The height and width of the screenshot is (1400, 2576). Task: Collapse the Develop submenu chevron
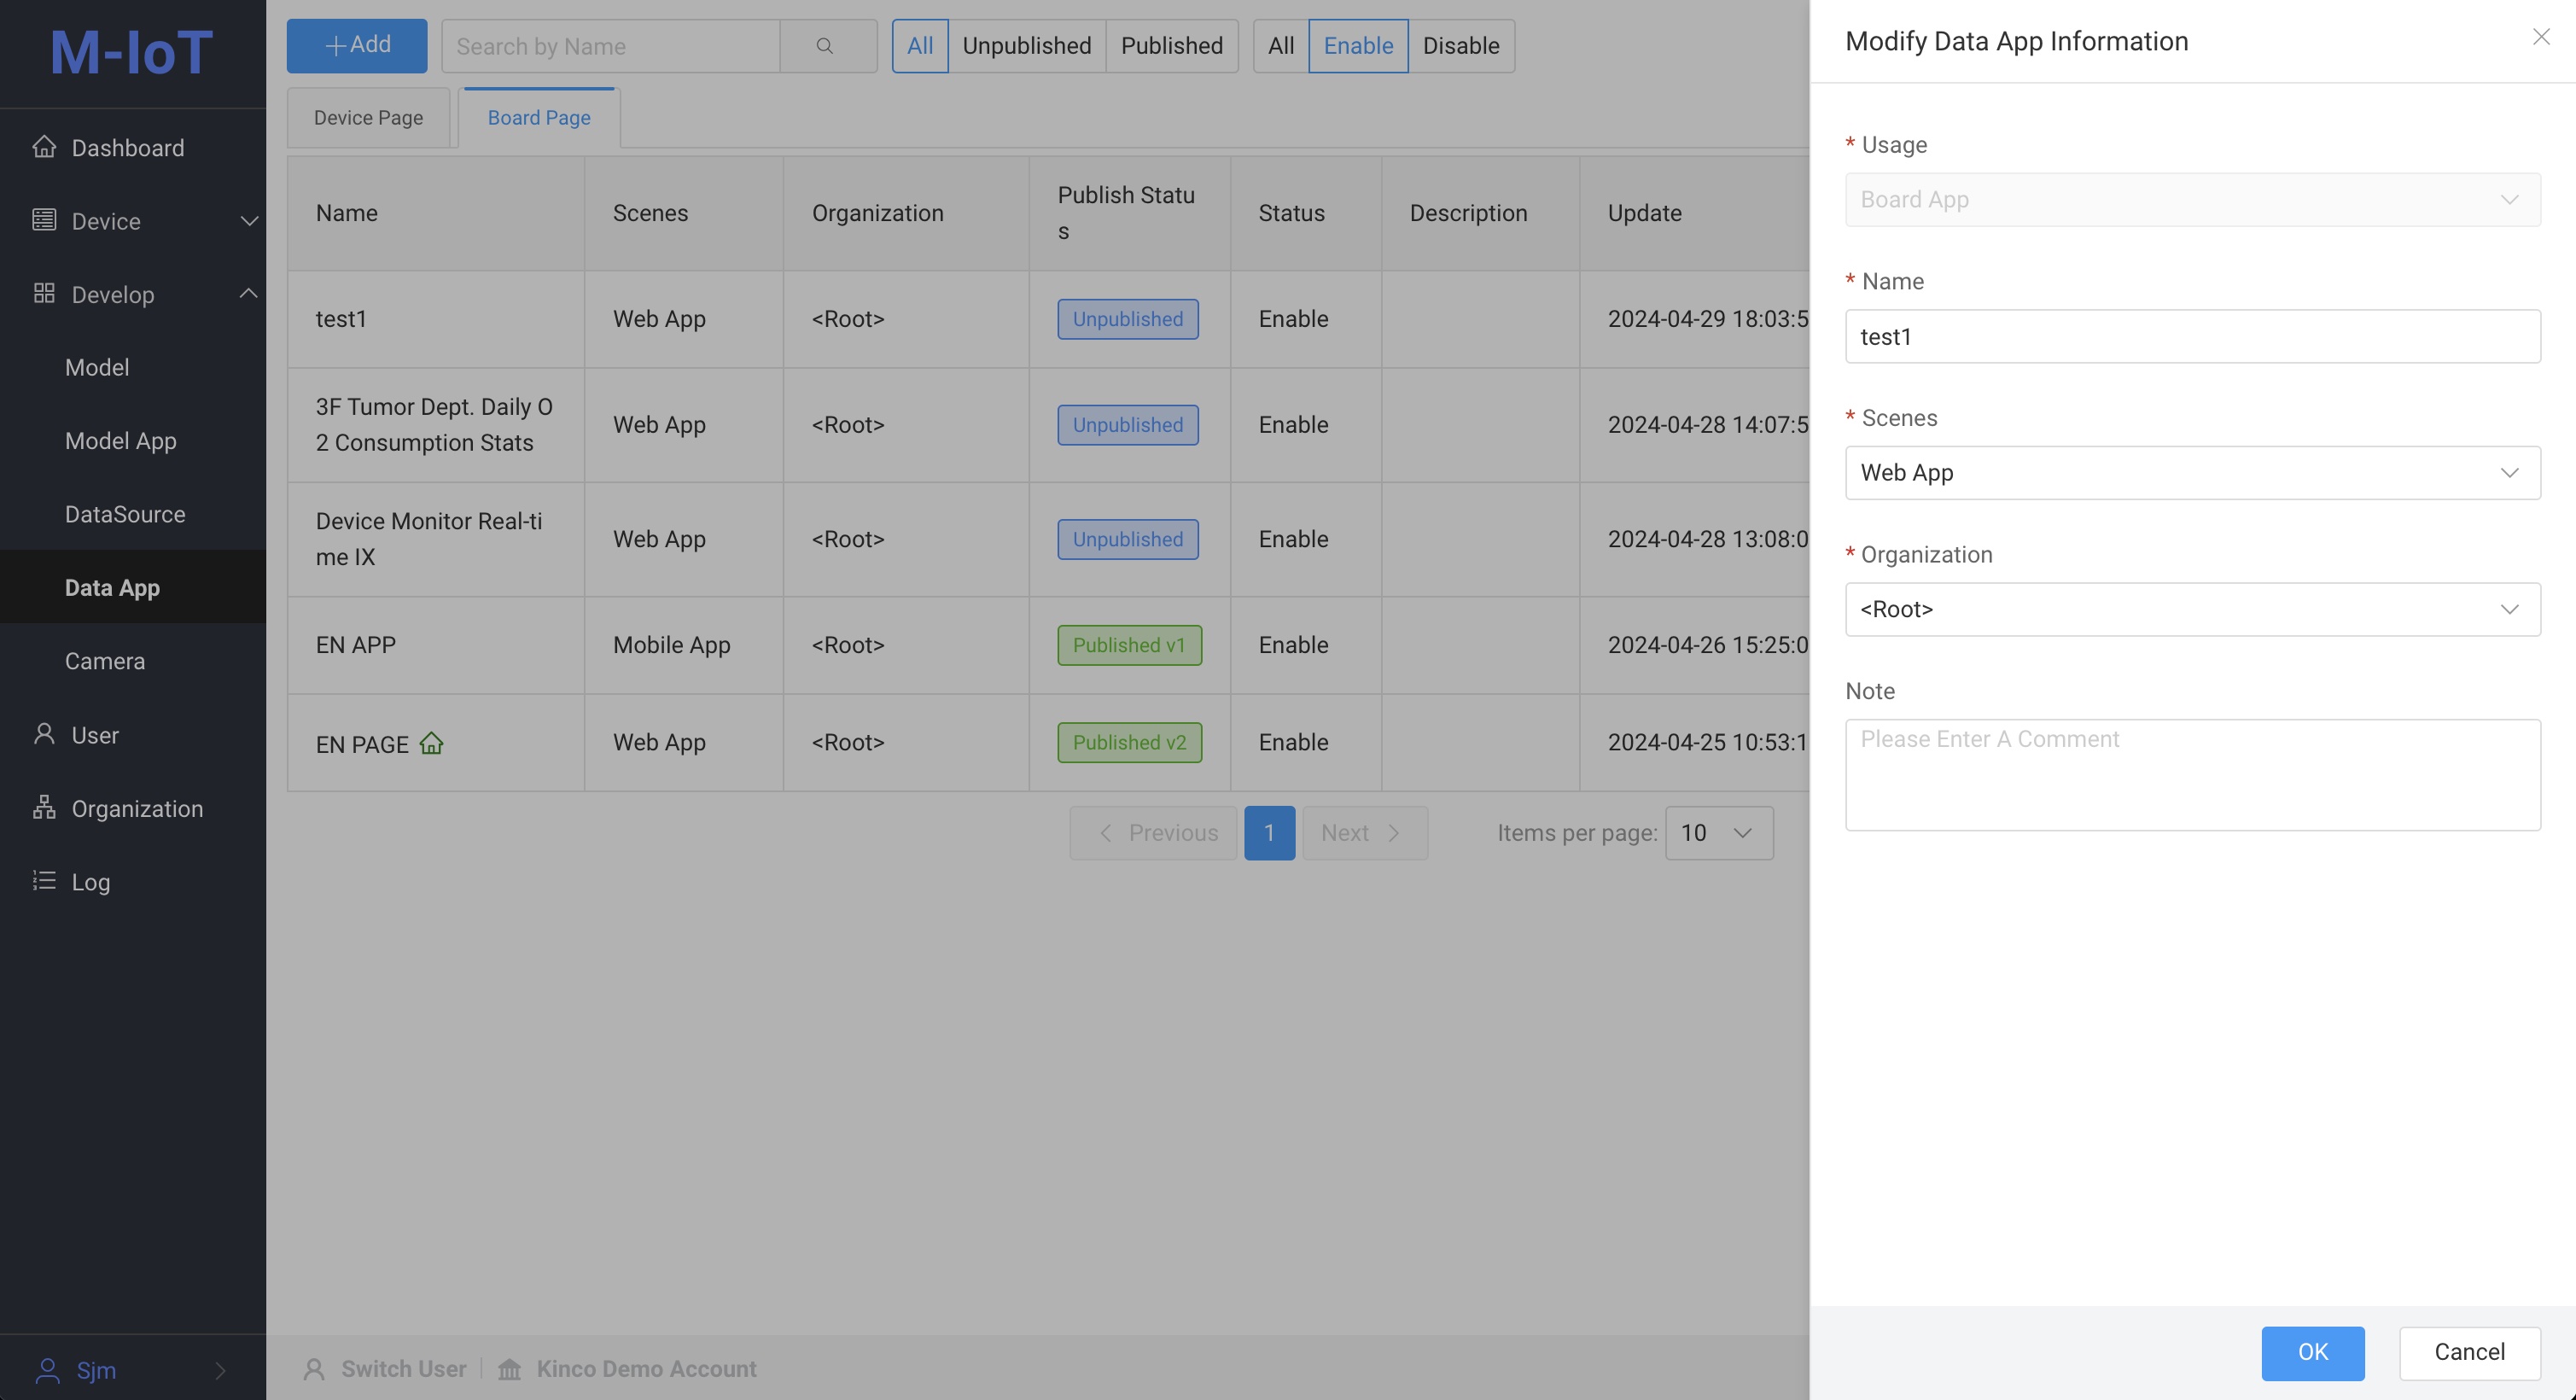(249, 294)
